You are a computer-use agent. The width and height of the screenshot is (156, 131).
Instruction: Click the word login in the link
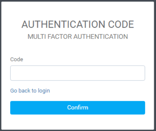(x=44, y=91)
